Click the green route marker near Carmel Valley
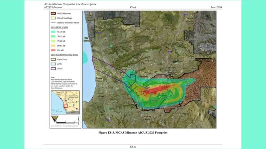Screen dimensions: 266x149 pyautogui.click(x=111, y=46)
